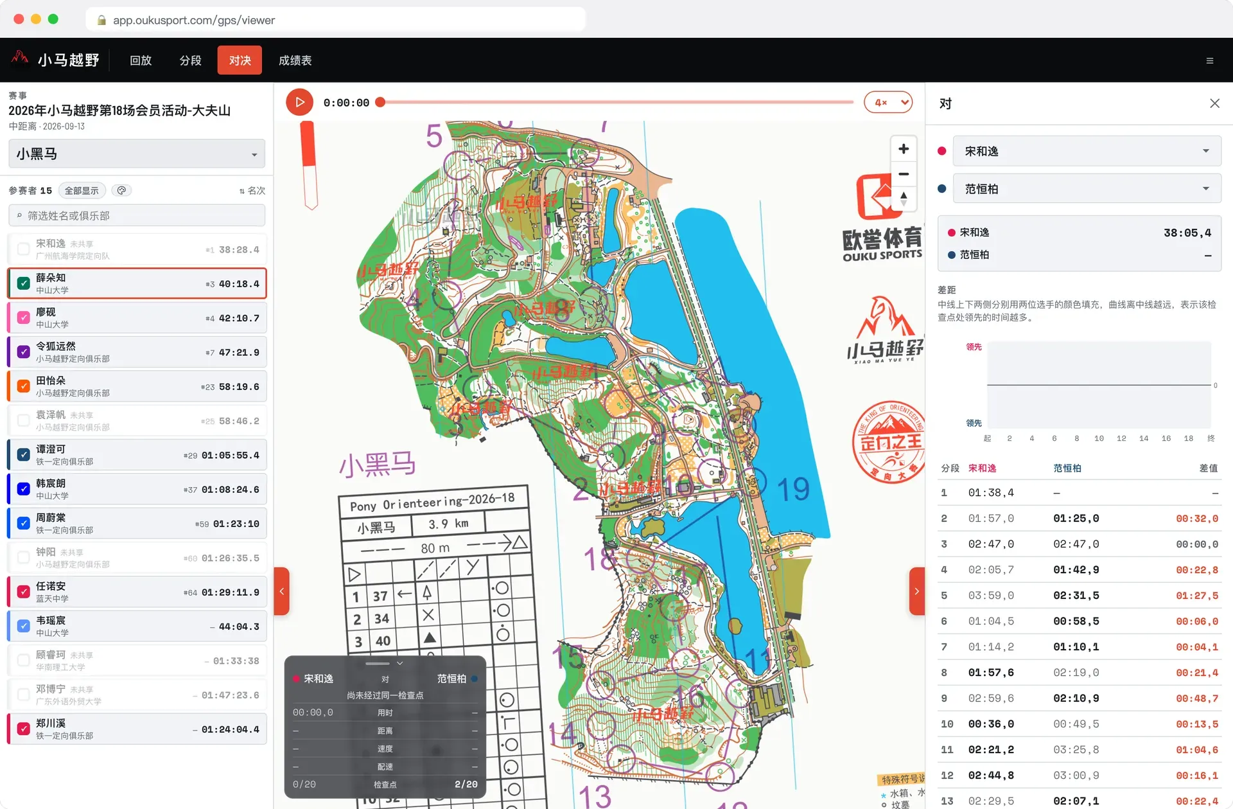
Task: Toggle checkbox for 谭澄可
Action: point(24,455)
